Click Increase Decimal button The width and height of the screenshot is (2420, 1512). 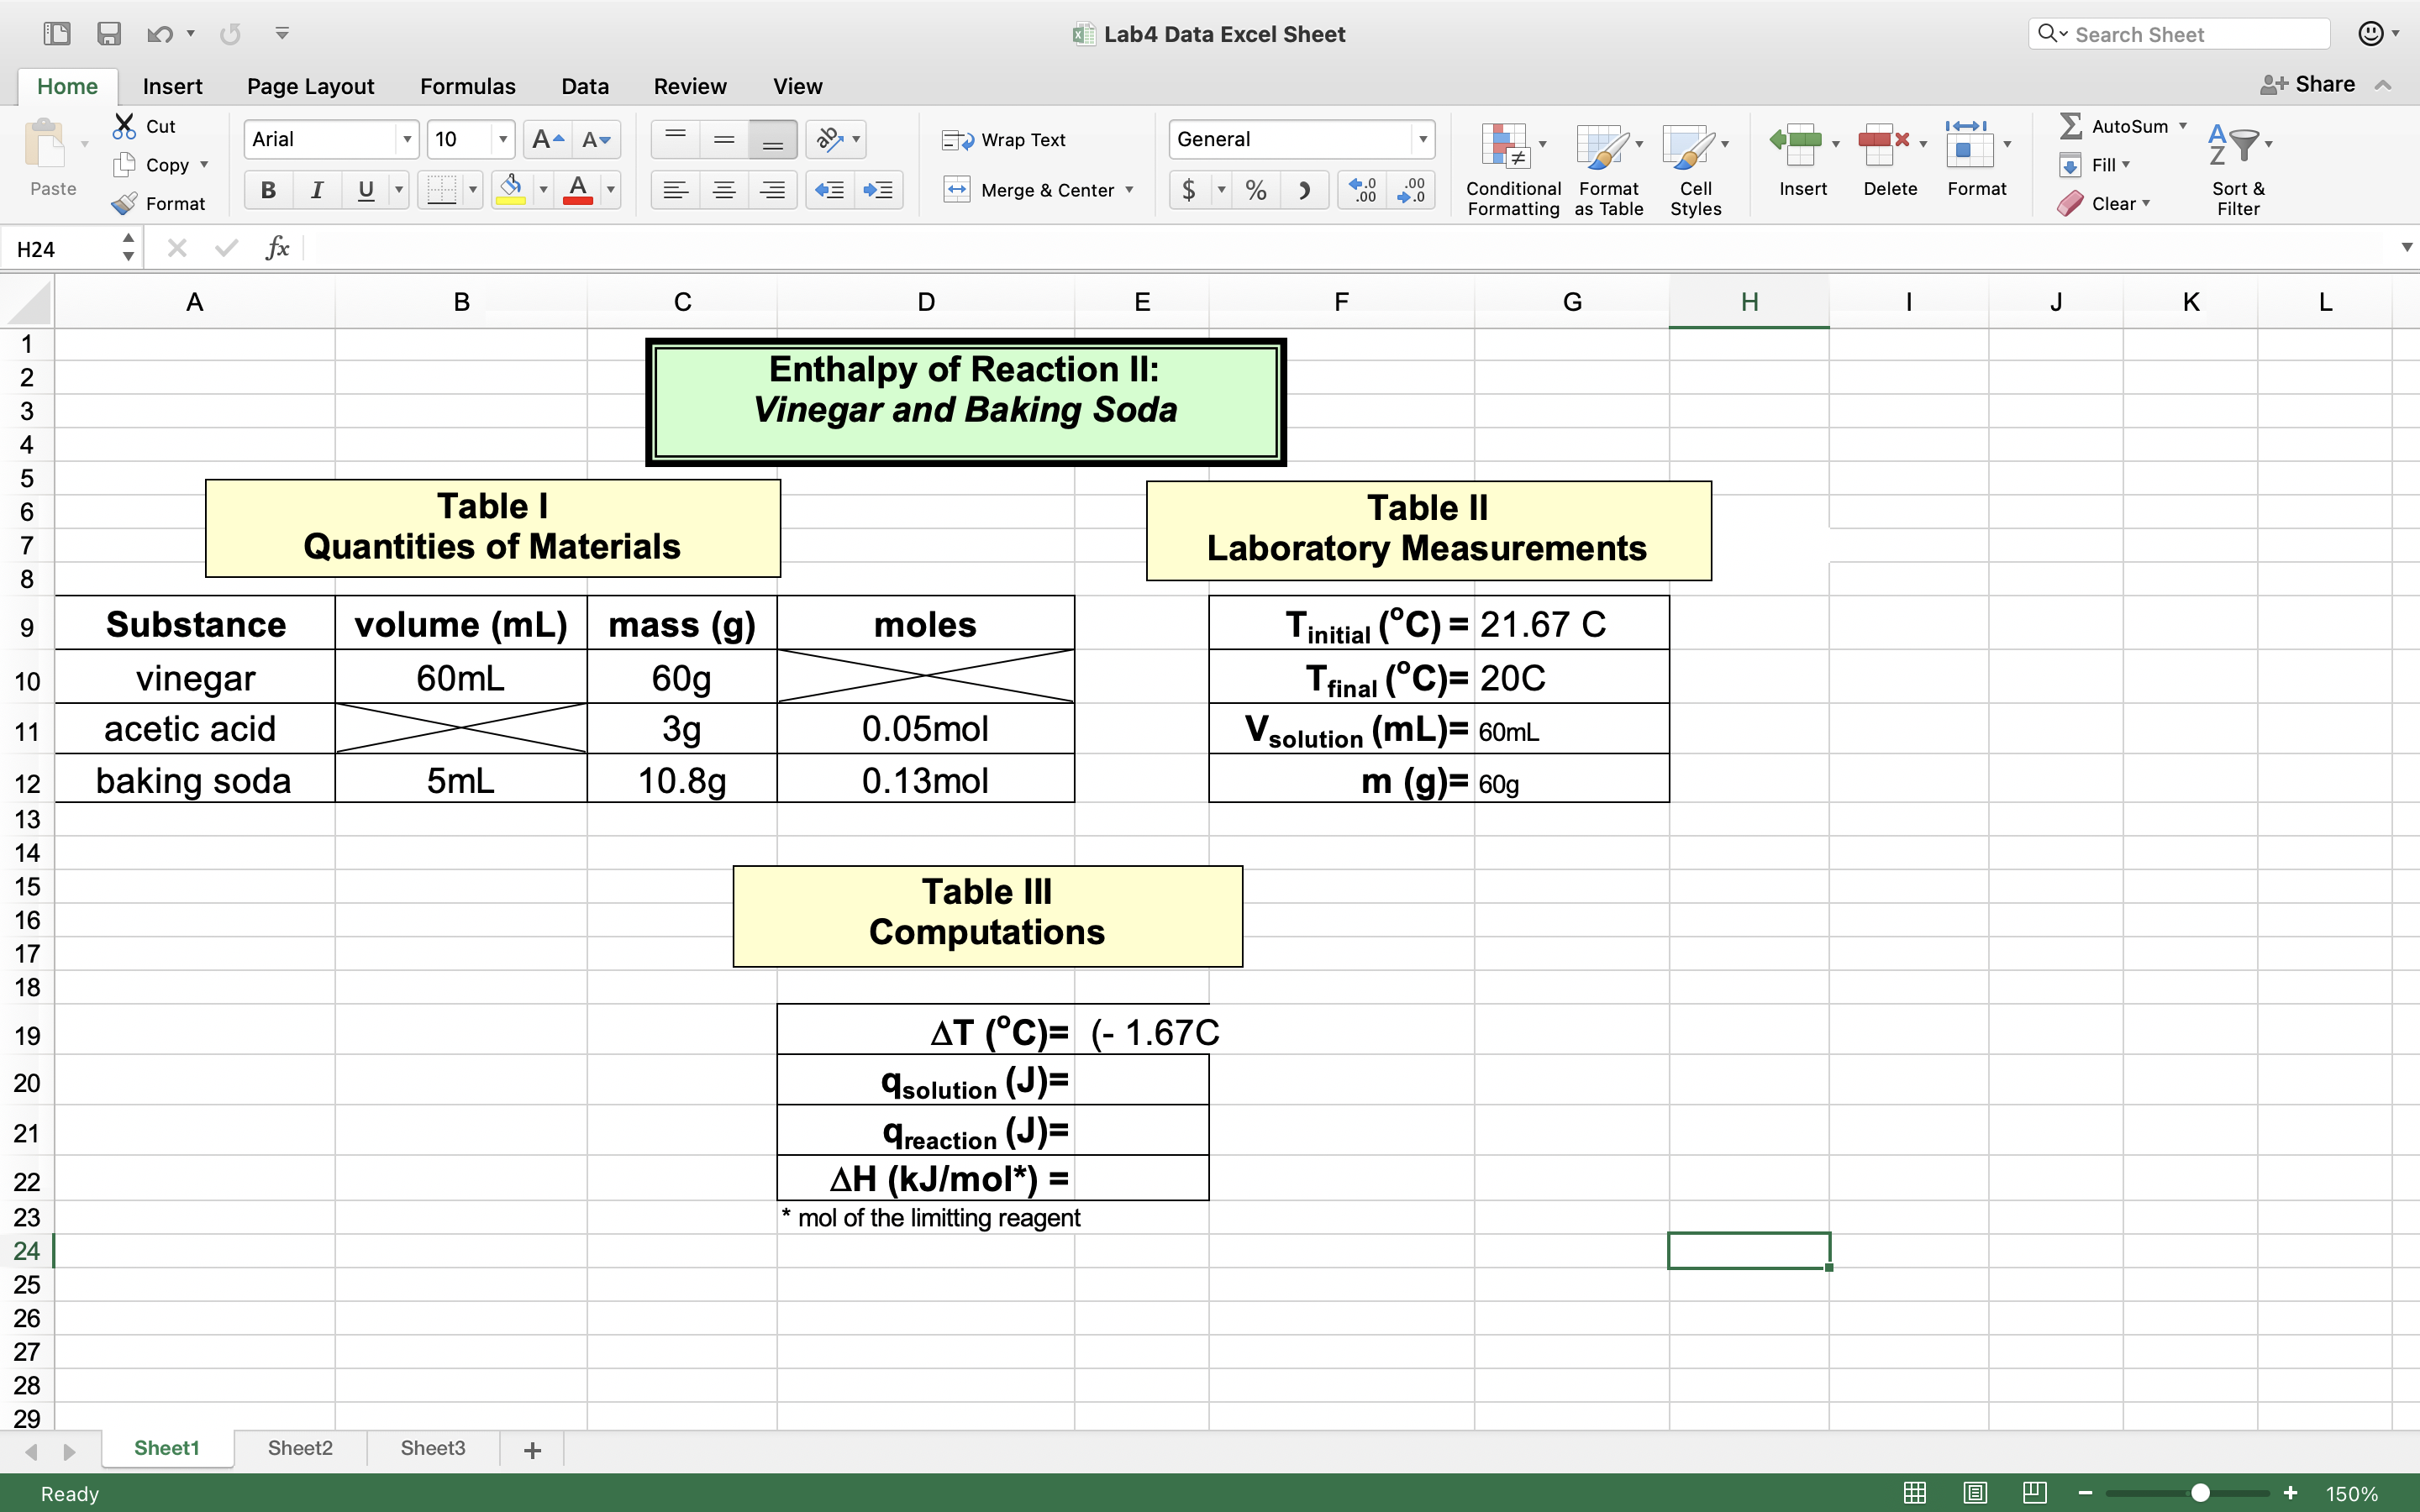click(x=1362, y=190)
